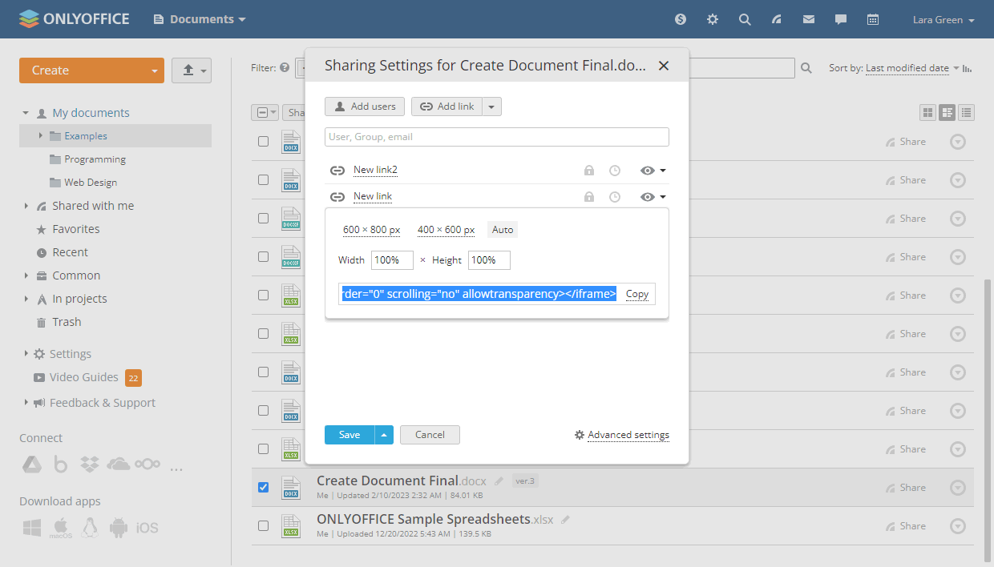Open Settings gear in top navigation

[x=712, y=18]
